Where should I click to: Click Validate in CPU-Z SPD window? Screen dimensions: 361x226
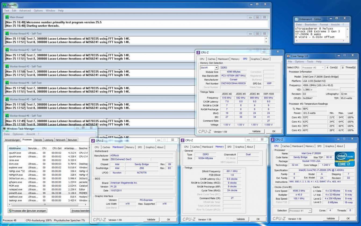256,131
